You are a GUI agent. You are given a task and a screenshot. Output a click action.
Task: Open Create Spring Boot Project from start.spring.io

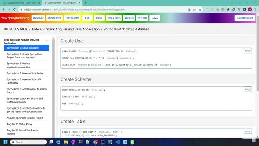coord(27,56)
